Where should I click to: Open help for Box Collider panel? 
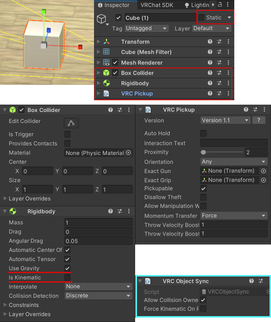coord(111,110)
